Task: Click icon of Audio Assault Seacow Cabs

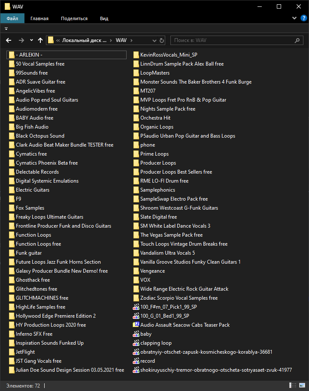Action: pyautogui.click(x=136, y=325)
